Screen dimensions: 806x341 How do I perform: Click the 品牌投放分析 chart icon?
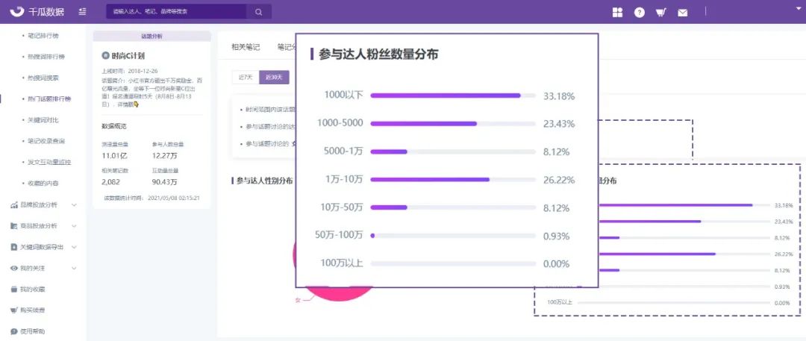(x=14, y=204)
